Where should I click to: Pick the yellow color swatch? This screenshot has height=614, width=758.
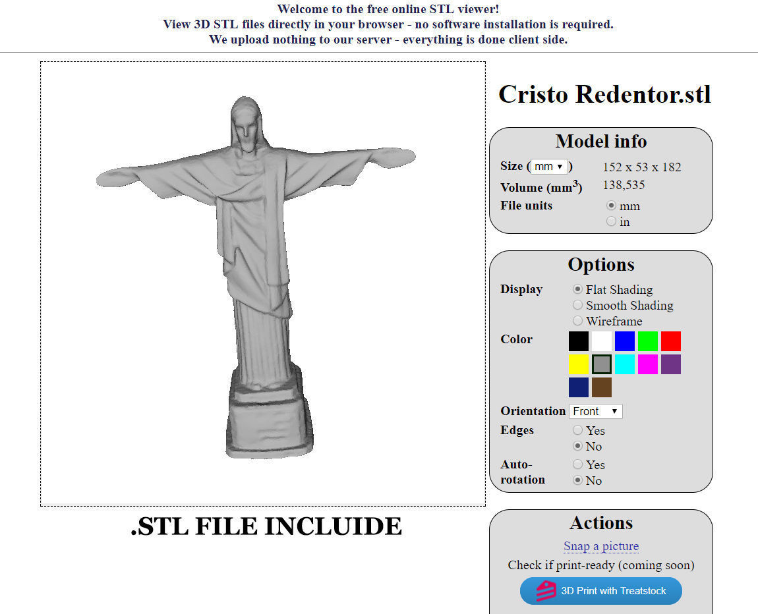point(579,364)
